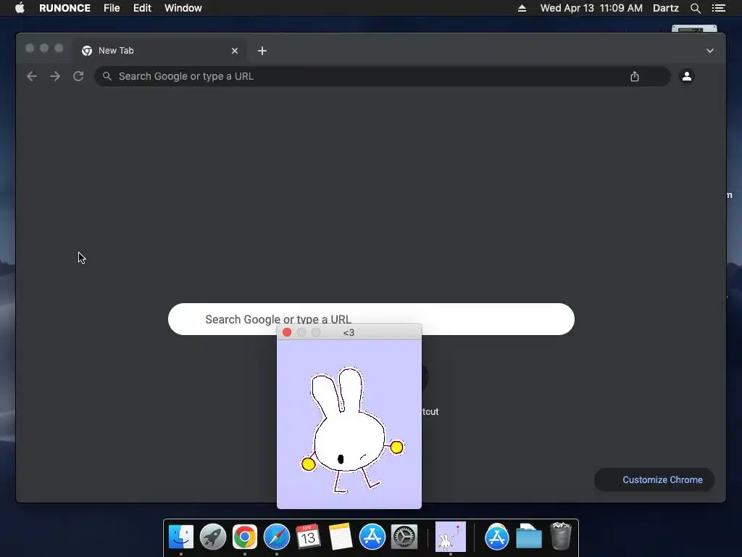Close the <3 bunny window
Screen dimensions: 742x557
(287, 332)
